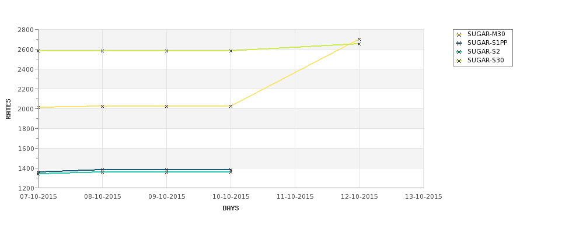Click the 13-10-2015 axis date label
Image resolution: width=569 pixels, height=250 pixels.
pos(424,197)
